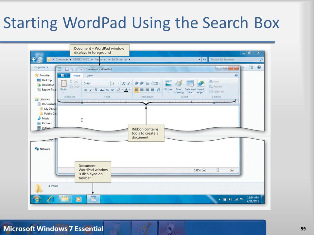The width and height of the screenshot is (314, 235).
Task: Switch to the Home ribbon tab
Action: [77, 75]
